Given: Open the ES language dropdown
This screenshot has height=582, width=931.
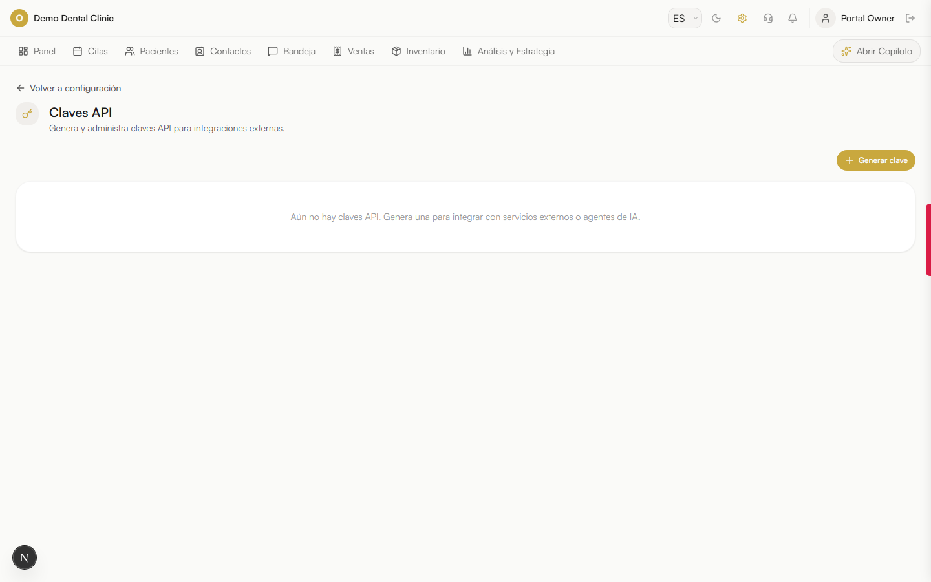Looking at the screenshot, I should [685, 18].
